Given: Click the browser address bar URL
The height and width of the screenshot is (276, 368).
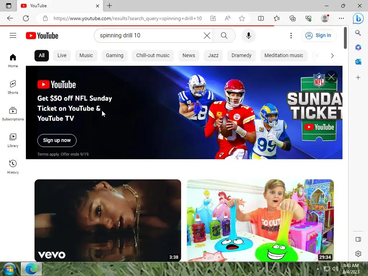Looking at the screenshot, I should click(x=128, y=18).
